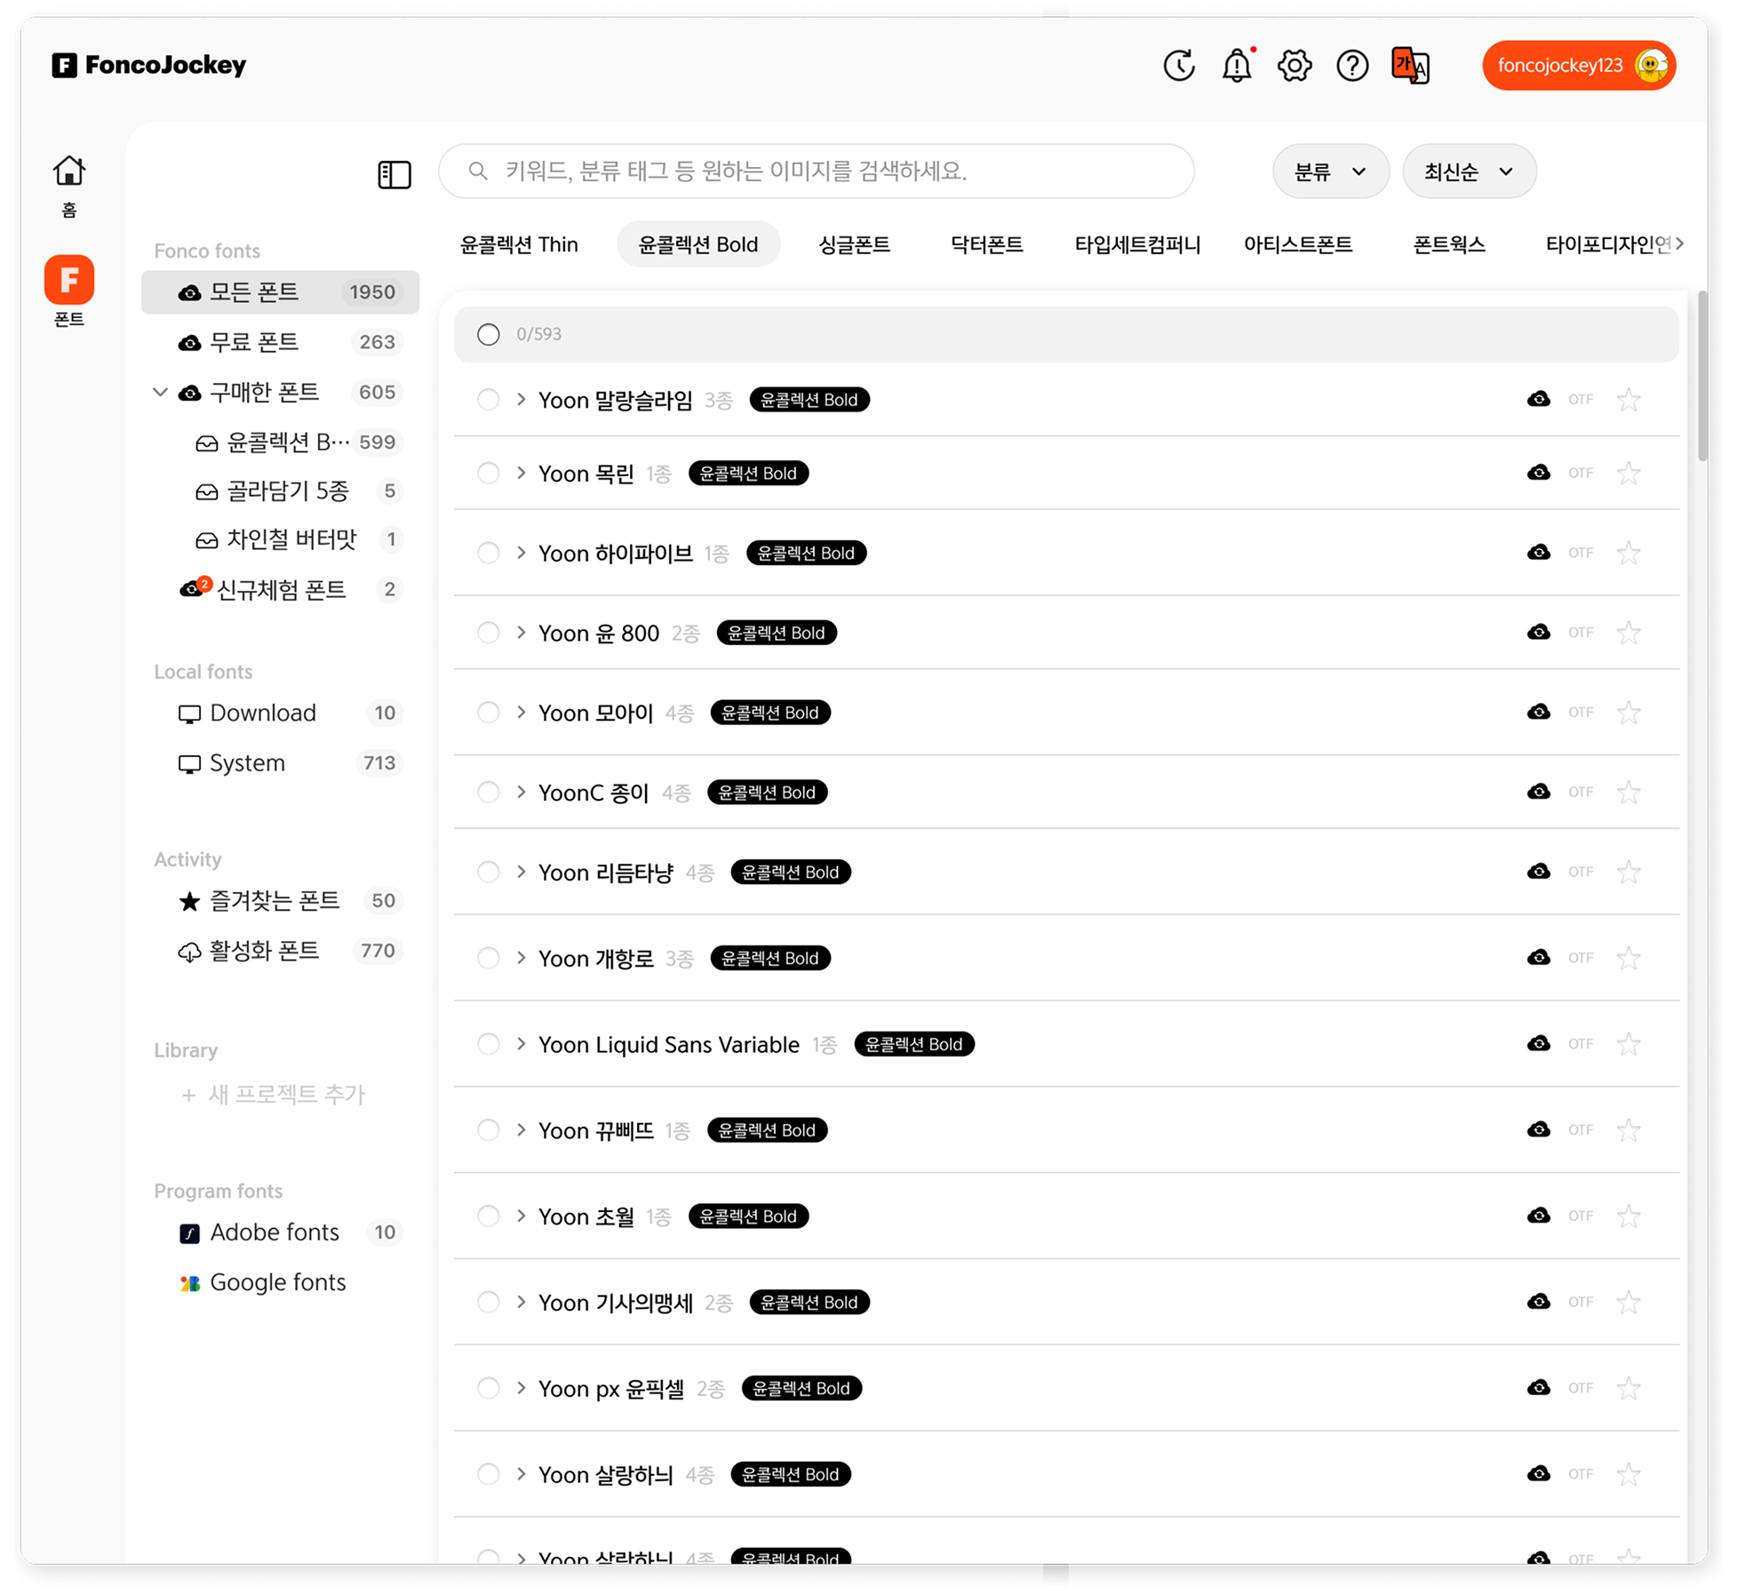Switch to 아티스트폰트 tab
Screen dimensions: 1737x1595
[x=1297, y=244]
